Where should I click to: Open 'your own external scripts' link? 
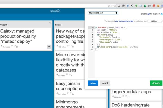click(124, 21)
